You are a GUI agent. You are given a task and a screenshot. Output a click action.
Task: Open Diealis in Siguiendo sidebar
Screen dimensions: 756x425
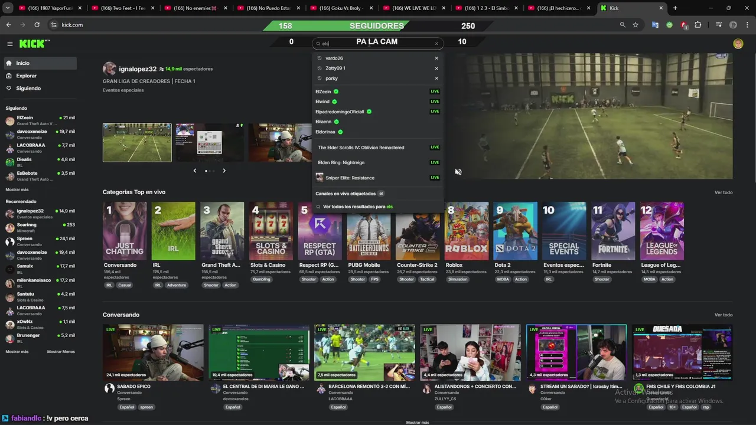(x=40, y=162)
